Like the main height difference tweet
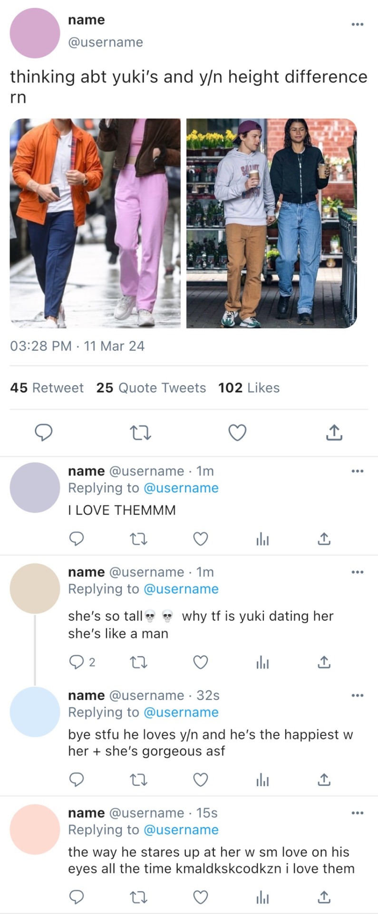Screen dimensions: 378x914 pos(237,433)
